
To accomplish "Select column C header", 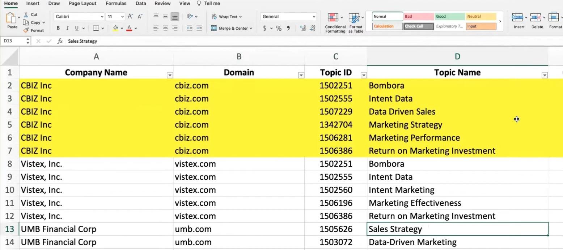I will coord(336,56).
